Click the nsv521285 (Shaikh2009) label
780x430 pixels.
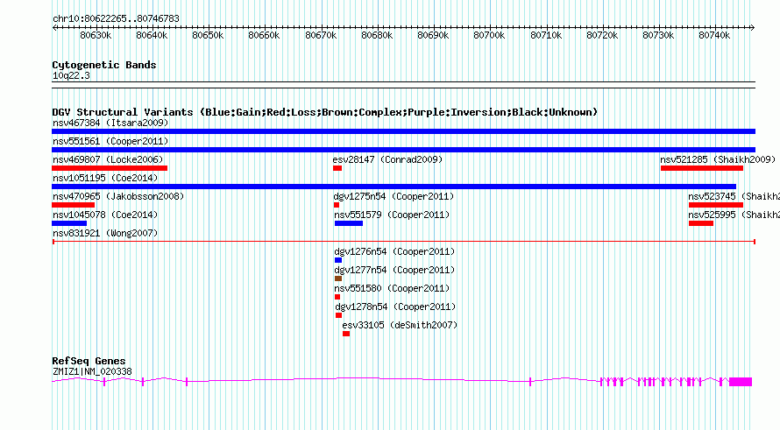[x=718, y=159]
